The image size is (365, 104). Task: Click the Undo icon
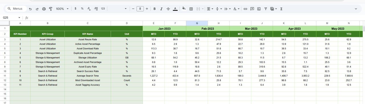(31, 9)
